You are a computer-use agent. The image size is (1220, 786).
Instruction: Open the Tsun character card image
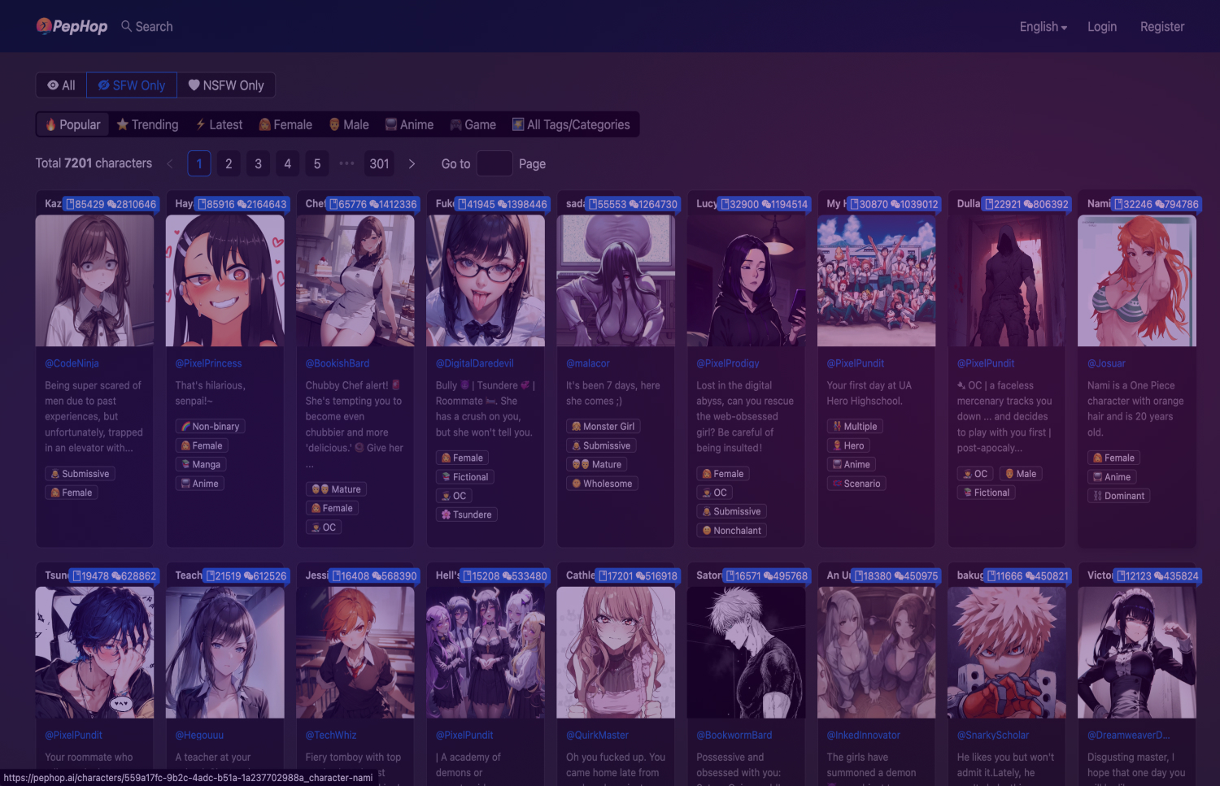tap(94, 652)
